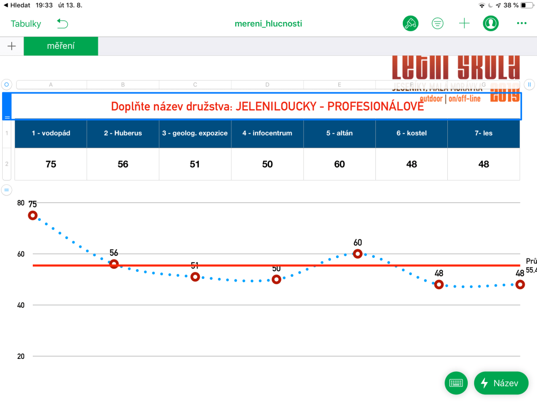Open the Format paintbrush panel

(x=410, y=23)
